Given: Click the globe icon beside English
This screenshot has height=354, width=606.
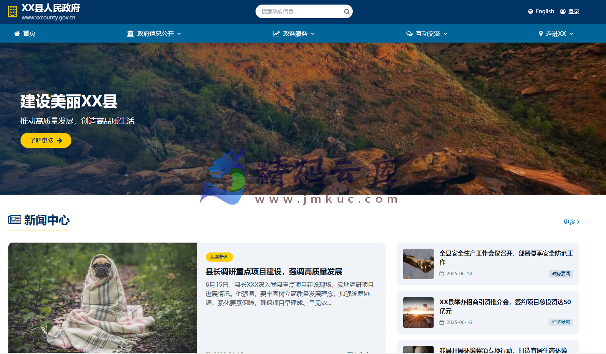Looking at the screenshot, I should [530, 11].
